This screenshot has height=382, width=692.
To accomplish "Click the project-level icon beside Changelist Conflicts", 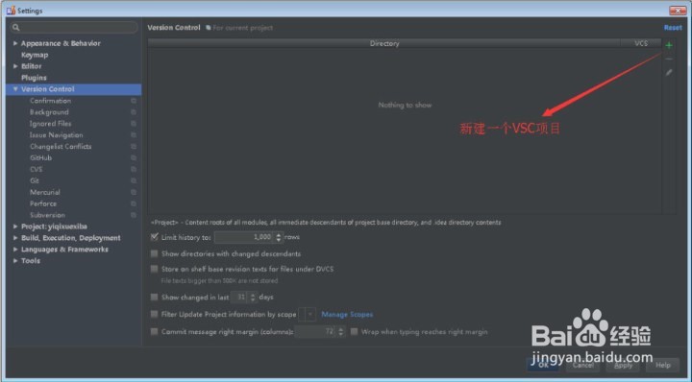I will [x=134, y=147].
